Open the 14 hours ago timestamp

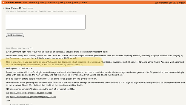(x=33, y=11)
